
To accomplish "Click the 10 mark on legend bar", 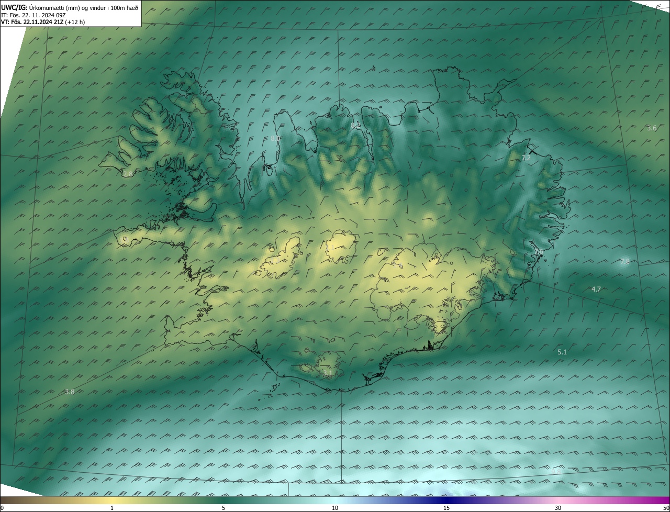I will [335, 508].
